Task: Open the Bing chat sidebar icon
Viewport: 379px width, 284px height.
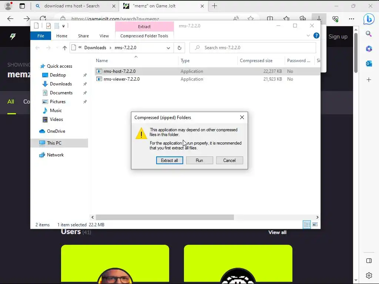Action: coord(369,19)
